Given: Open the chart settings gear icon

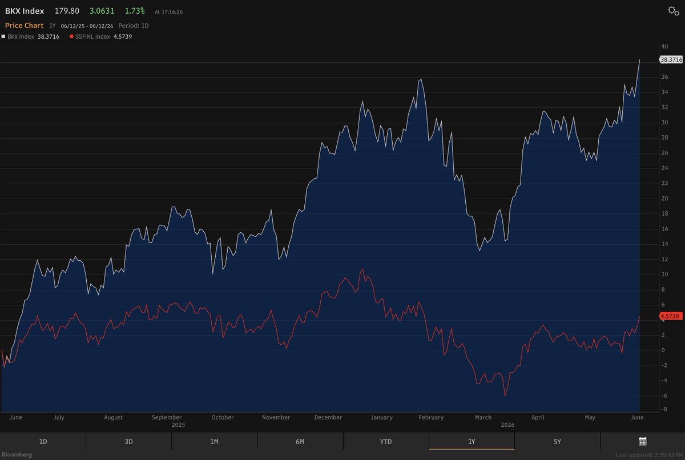Looking at the screenshot, I should [x=674, y=11].
